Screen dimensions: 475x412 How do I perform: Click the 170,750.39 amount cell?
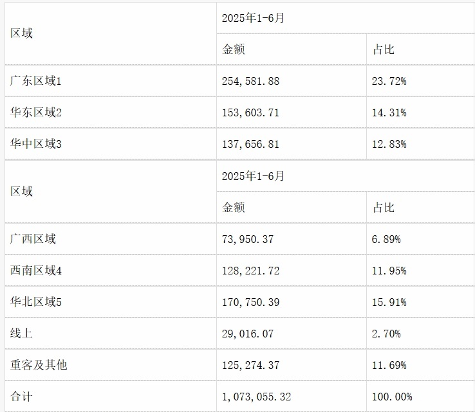coord(251,302)
